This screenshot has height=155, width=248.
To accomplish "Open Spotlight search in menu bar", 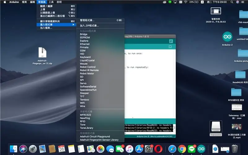I will point(232,2).
